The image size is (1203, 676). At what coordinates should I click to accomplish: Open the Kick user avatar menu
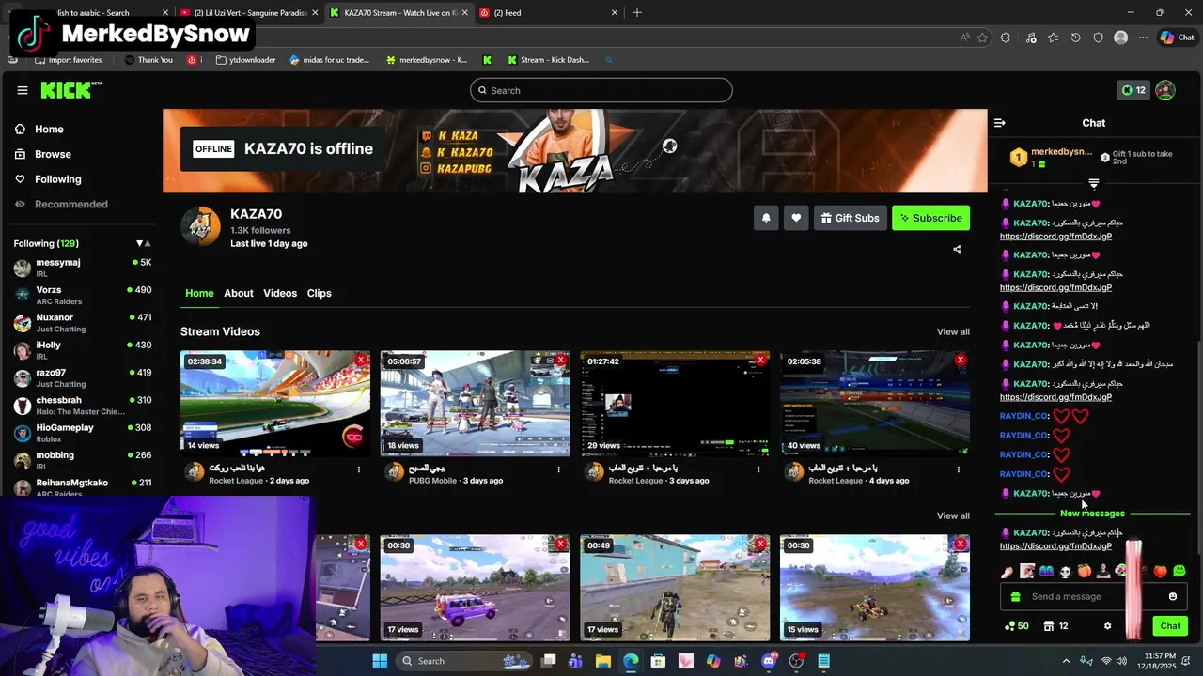pyautogui.click(x=1165, y=90)
